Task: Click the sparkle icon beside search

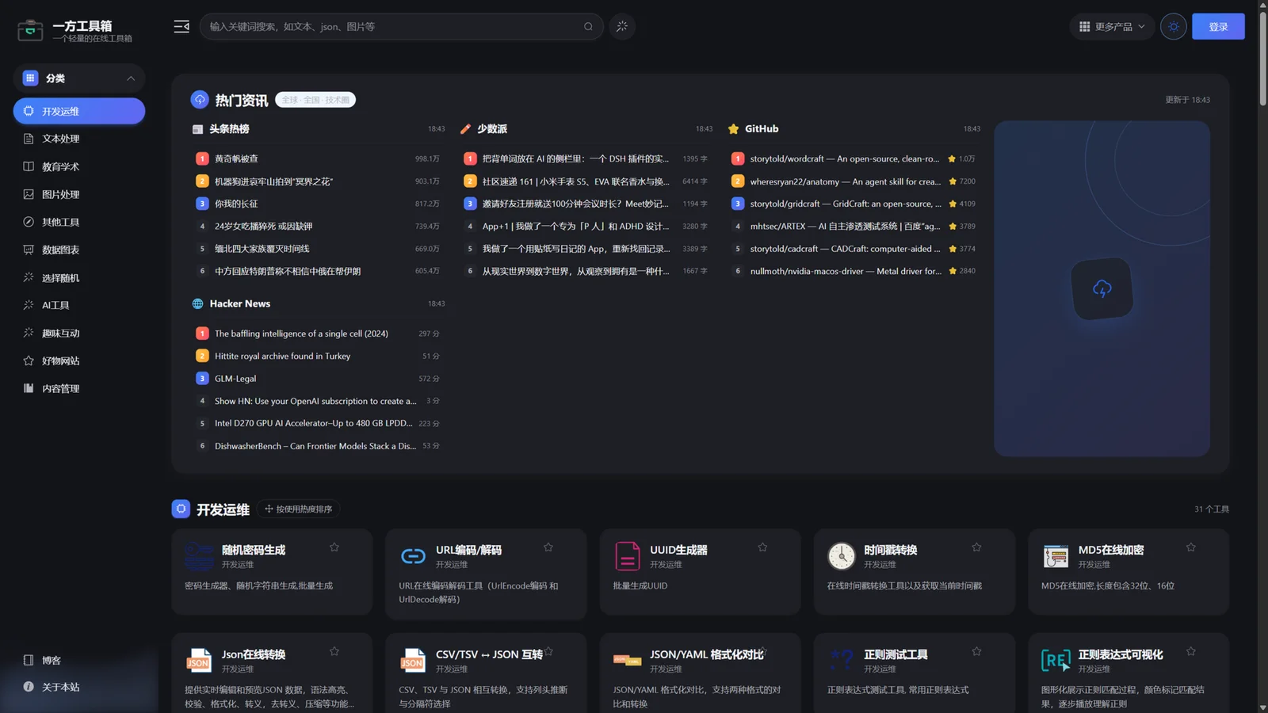Action: coord(622,26)
